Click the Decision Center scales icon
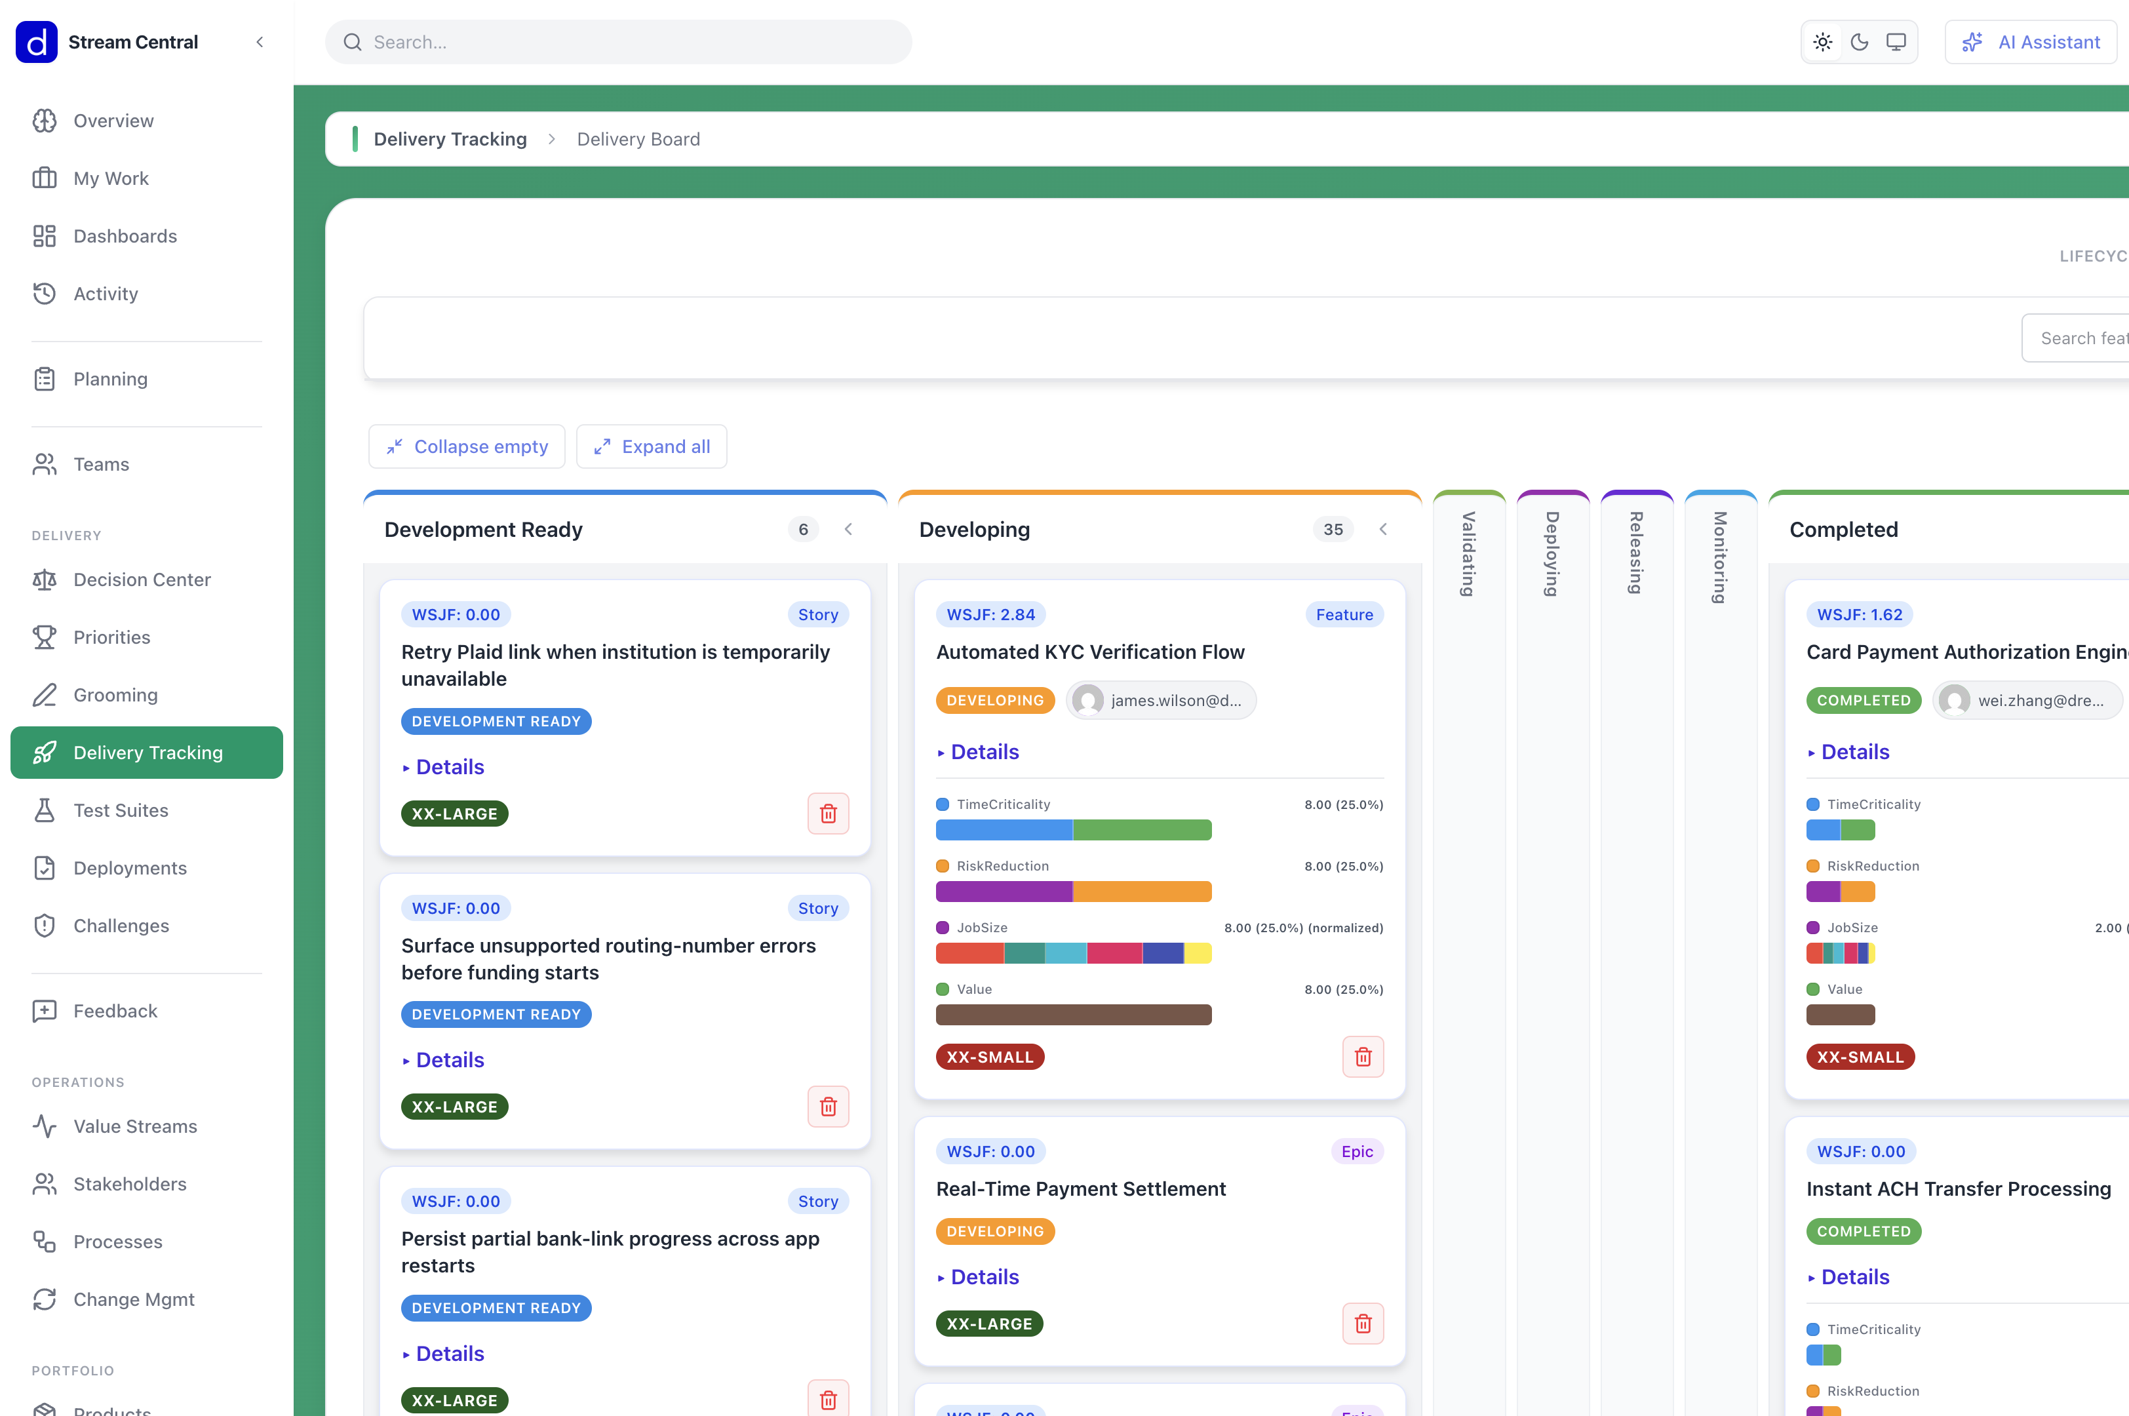This screenshot has height=1416, width=2129. 44,580
